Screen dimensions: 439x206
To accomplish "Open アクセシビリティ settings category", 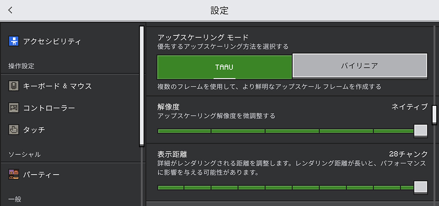I will 70,41.
